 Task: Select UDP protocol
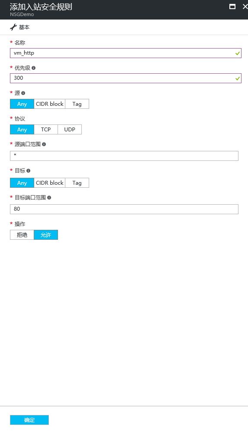click(70, 130)
